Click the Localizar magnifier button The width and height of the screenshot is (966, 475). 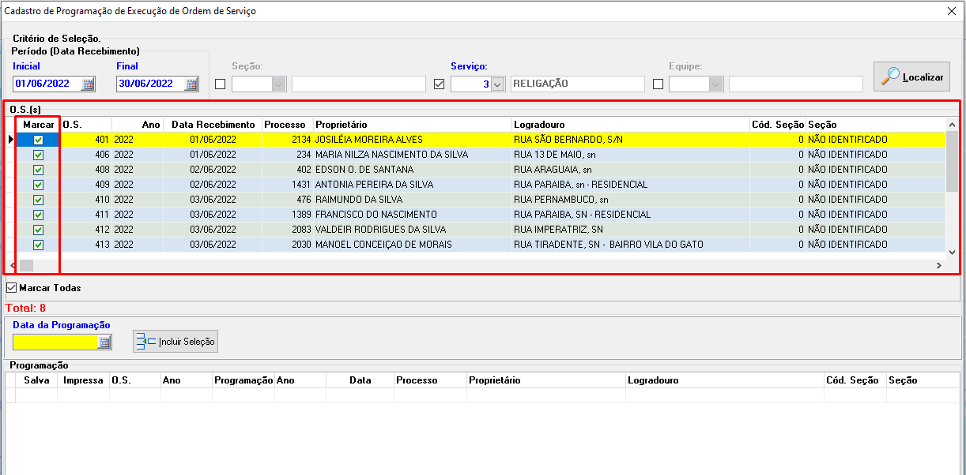911,77
